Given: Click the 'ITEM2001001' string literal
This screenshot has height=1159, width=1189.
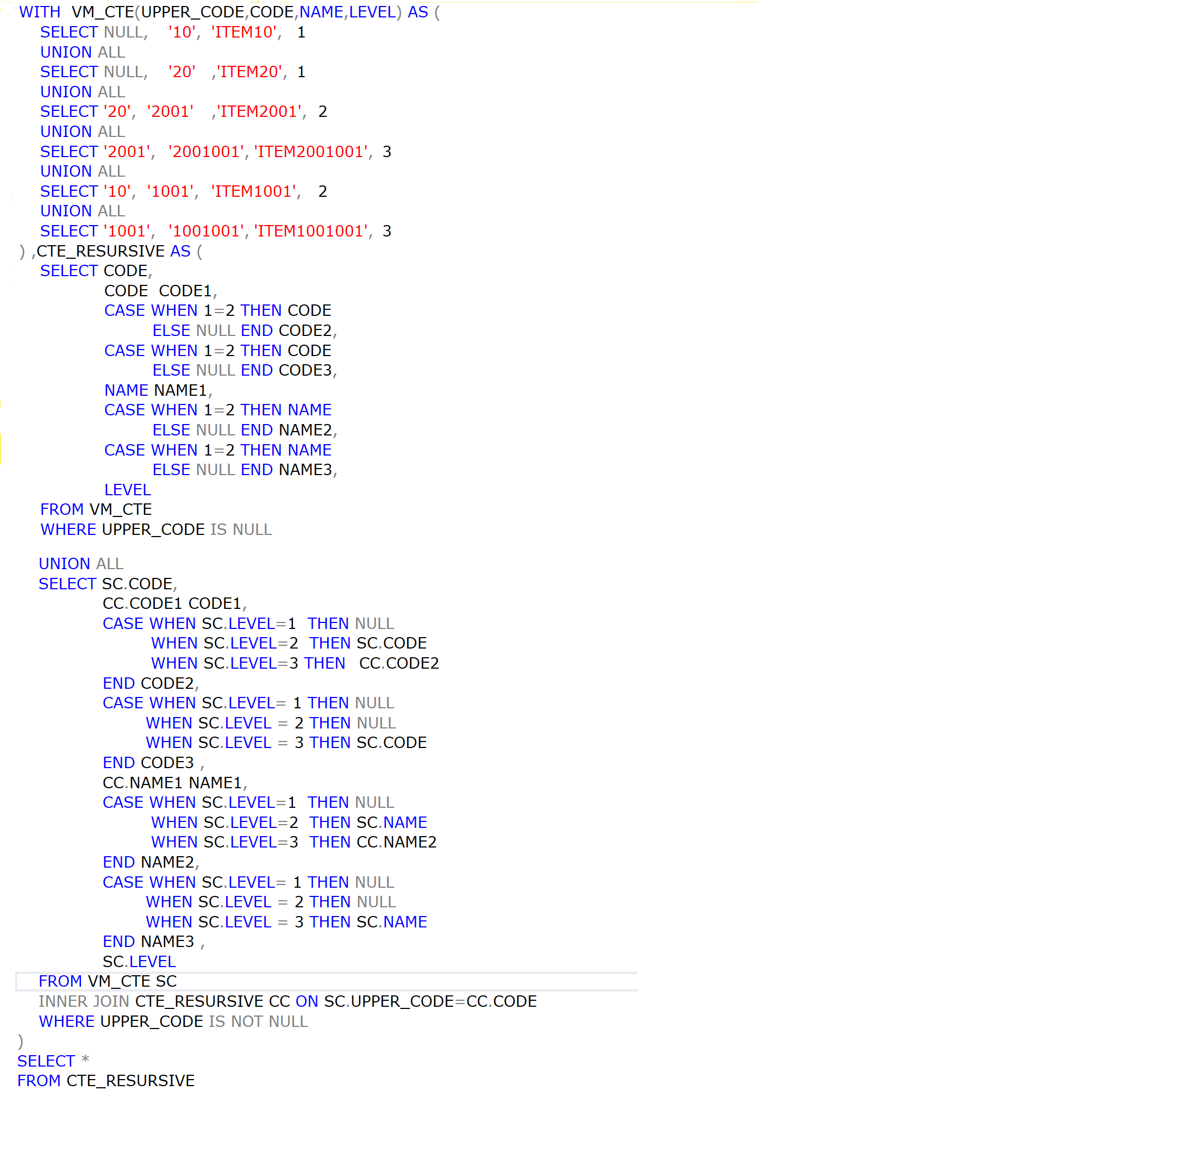Looking at the screenshot, I should pyautogui.click(x=311, y=152).
